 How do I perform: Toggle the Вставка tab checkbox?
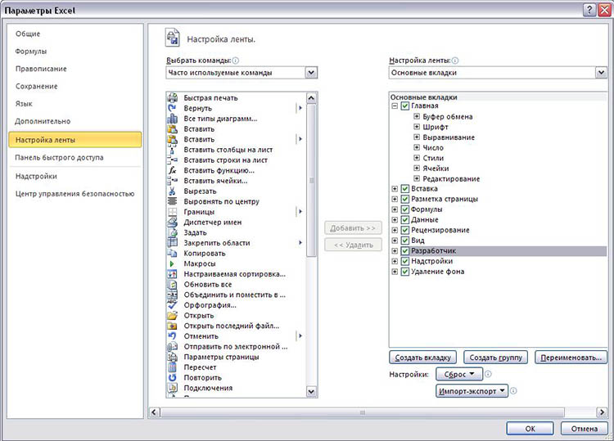405,189
